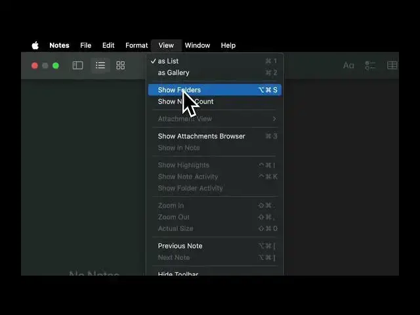The width and height of the screenshot is (420, 315).
Task: Click Actual Size menu entry
Action: [x=215, y=228]
